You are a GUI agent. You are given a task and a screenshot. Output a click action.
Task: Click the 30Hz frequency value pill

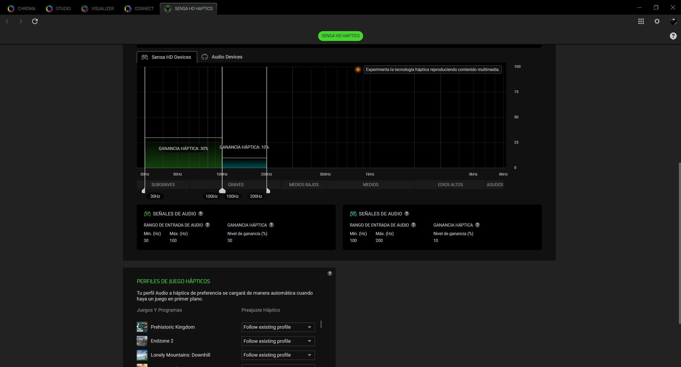pos(155,196)
